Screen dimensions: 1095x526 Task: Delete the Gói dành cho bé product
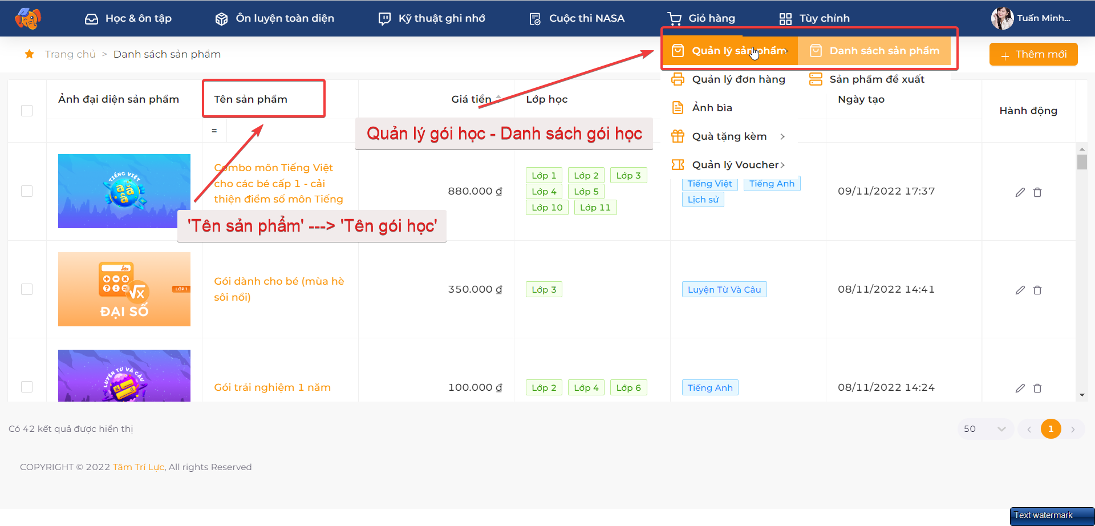pyautogui.click(x=1037, y=290)
